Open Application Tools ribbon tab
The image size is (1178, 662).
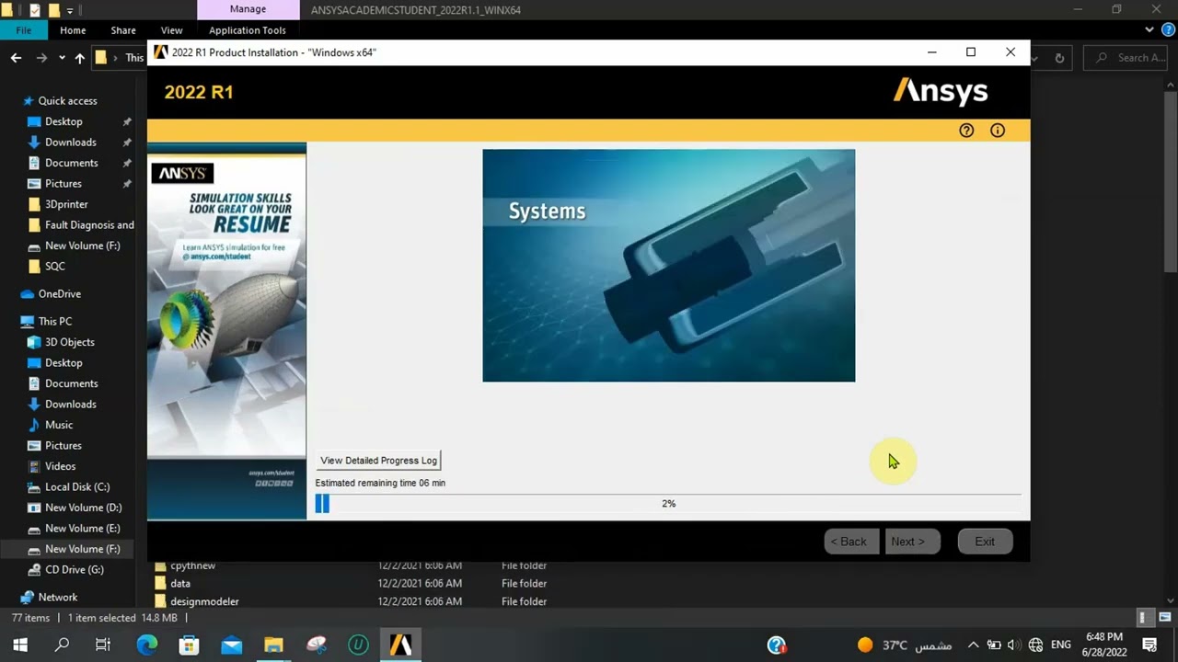coord(248,30)
